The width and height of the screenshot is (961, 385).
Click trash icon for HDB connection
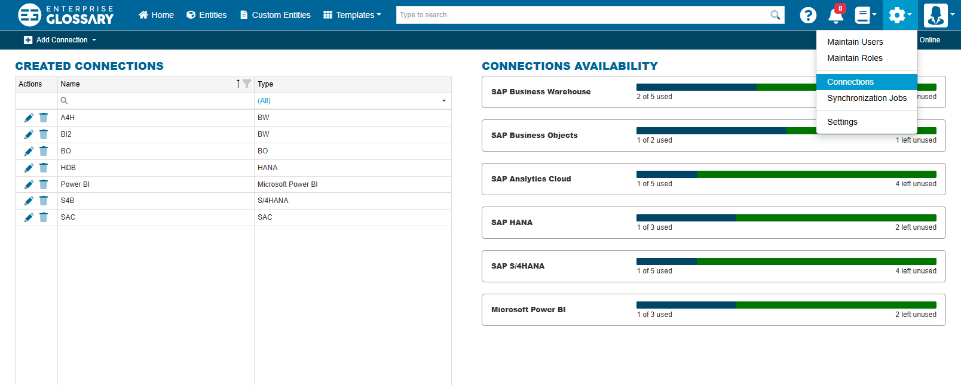click(x=44, y=168)
